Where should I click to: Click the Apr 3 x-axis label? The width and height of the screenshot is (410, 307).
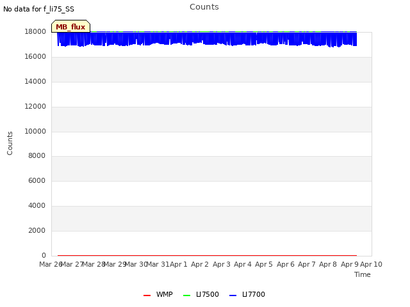[x=222, y=264]
